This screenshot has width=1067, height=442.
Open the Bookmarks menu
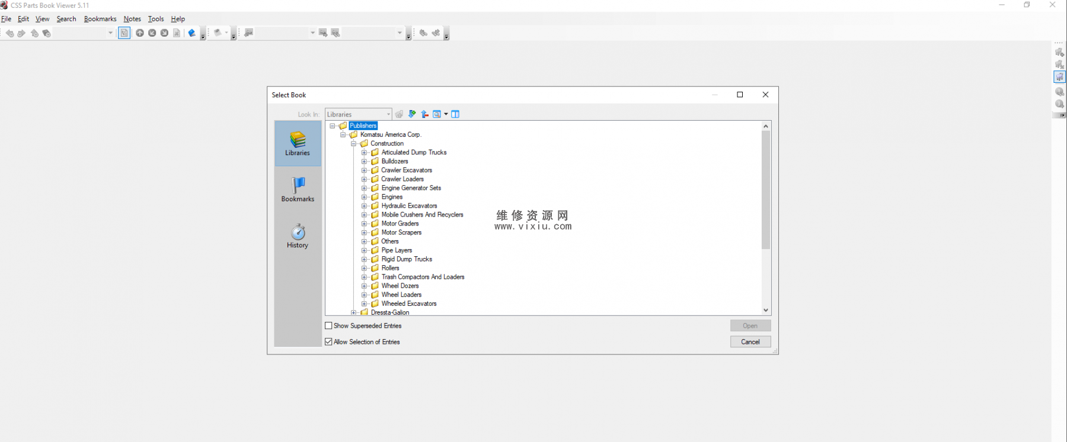(100, 19)
